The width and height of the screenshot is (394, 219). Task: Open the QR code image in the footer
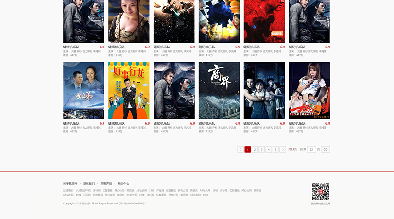[321, 192]
